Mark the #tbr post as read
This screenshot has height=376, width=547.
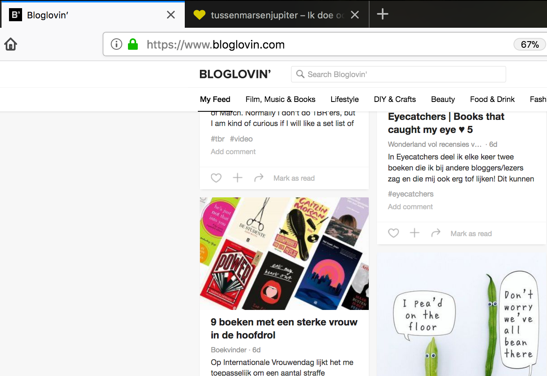pos(294,178)
